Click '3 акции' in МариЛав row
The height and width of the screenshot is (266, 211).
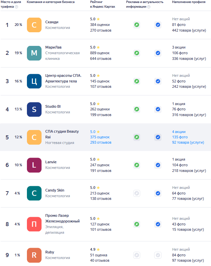click(x=179, y=47)
